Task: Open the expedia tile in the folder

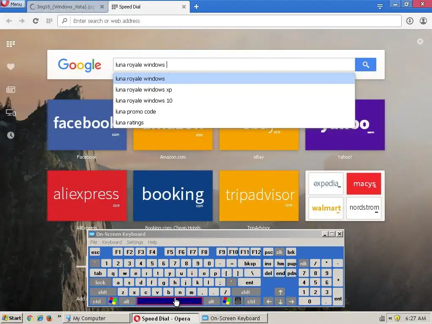Action: click(x=326, y=184)
